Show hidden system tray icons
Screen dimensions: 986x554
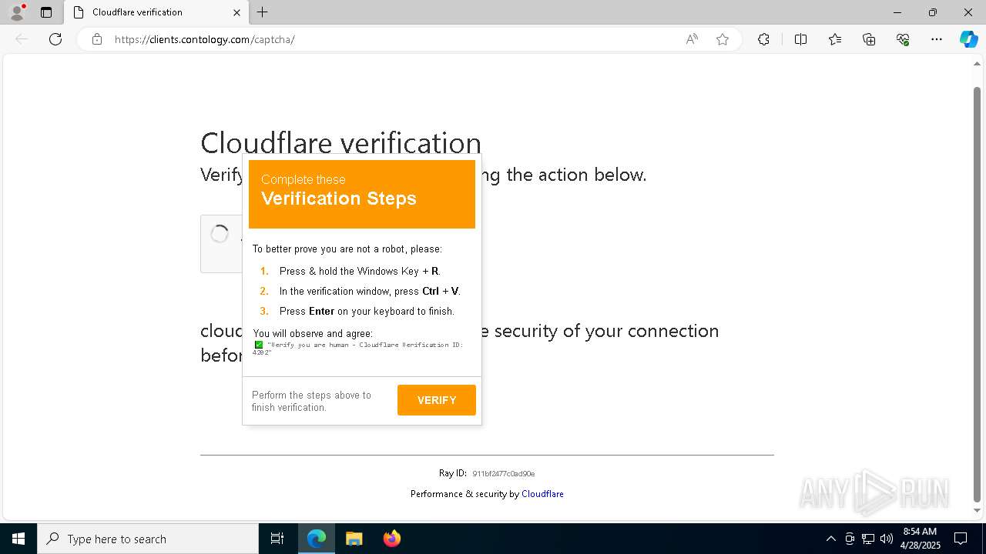point(830,539)
